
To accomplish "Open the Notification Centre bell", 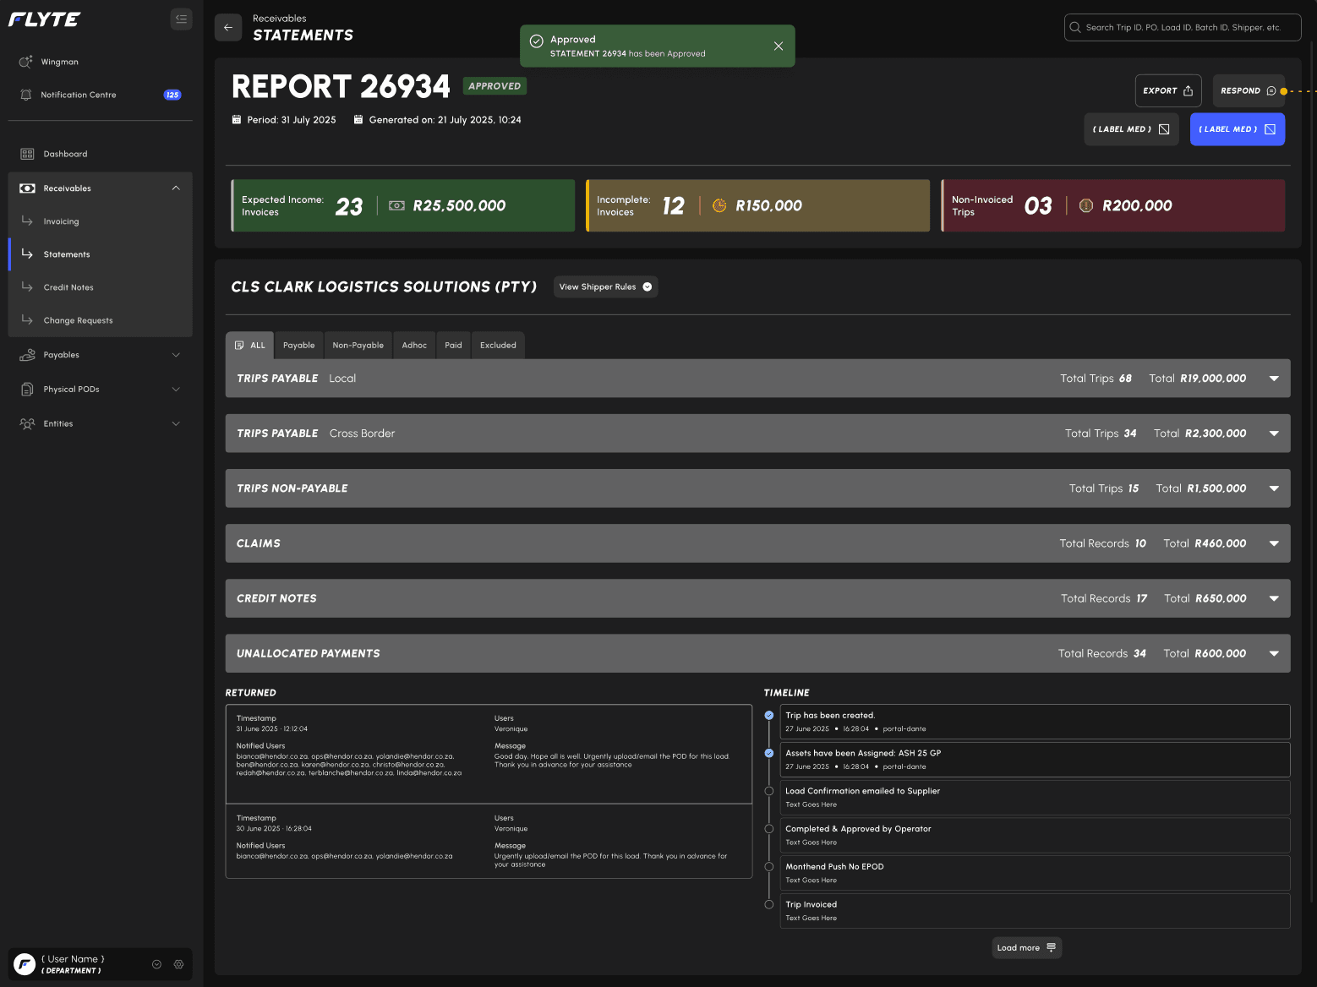I will [x=26, y=94].
